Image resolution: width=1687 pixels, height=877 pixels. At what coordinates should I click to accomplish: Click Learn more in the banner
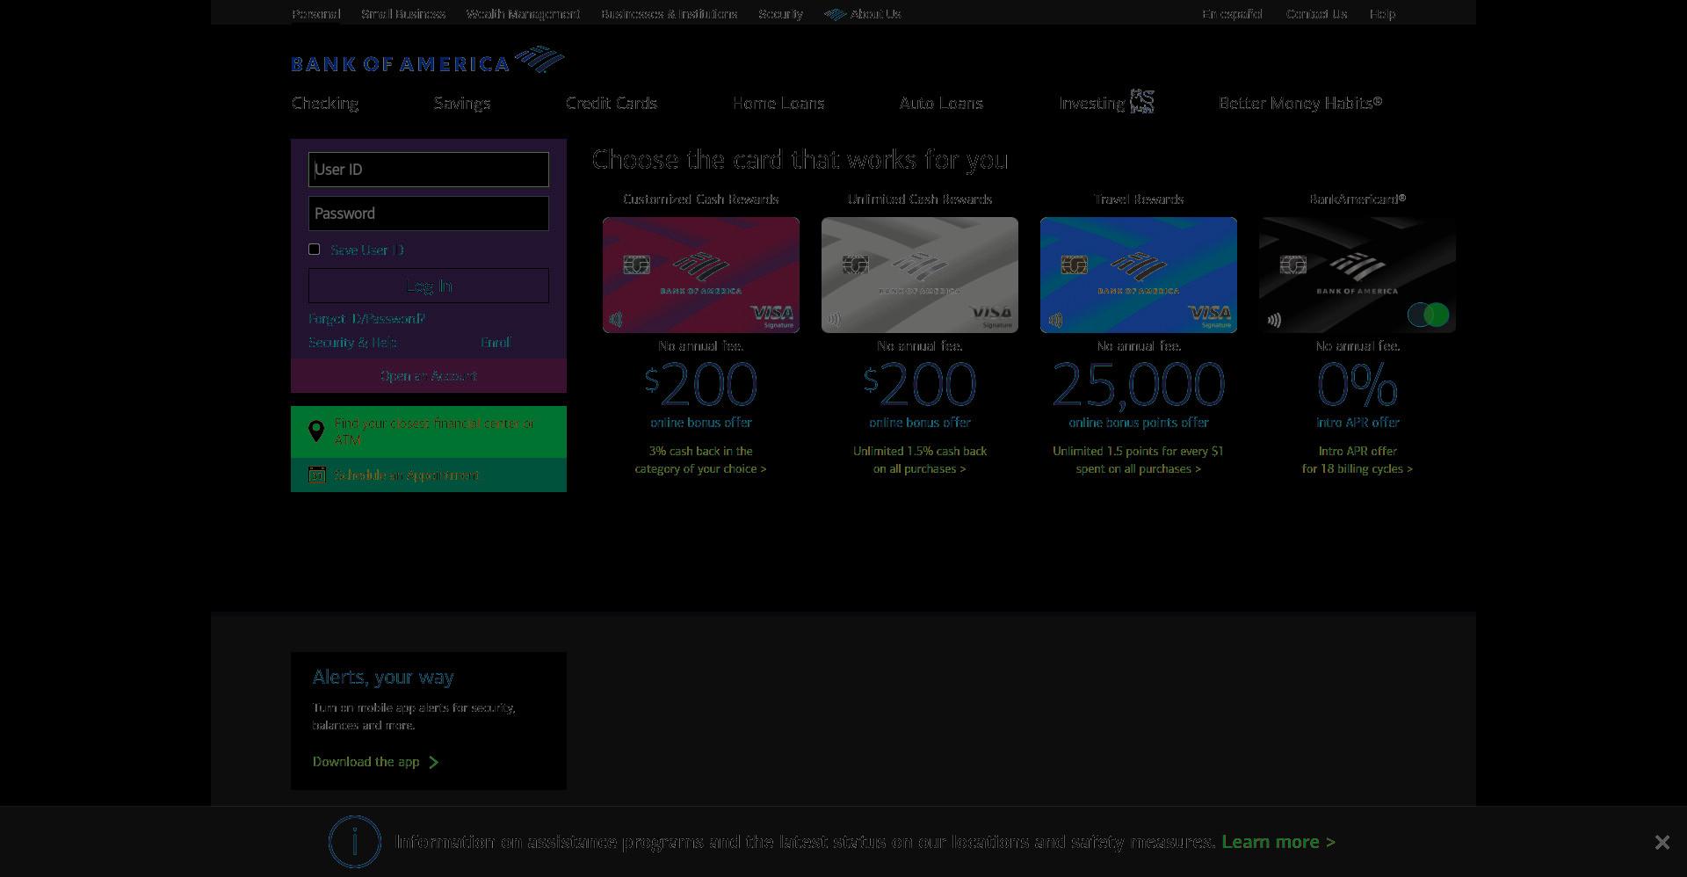(1278, 842)
